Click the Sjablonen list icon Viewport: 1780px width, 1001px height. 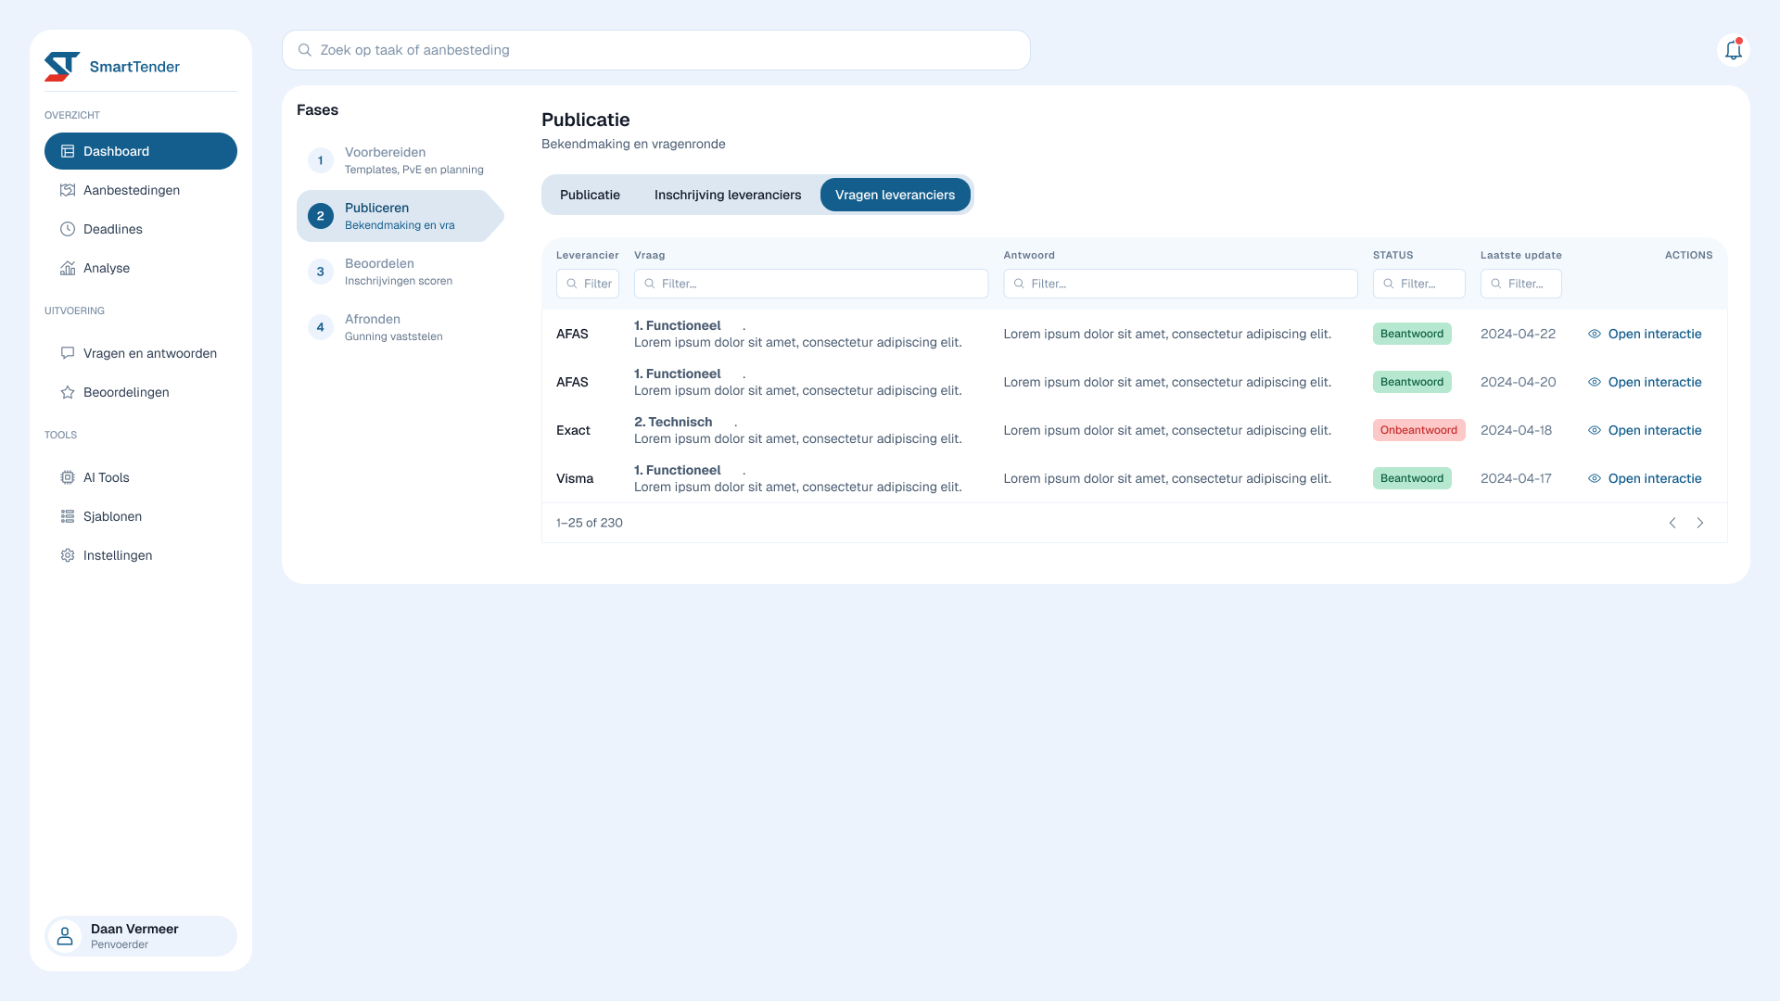[x=68, y=516]
